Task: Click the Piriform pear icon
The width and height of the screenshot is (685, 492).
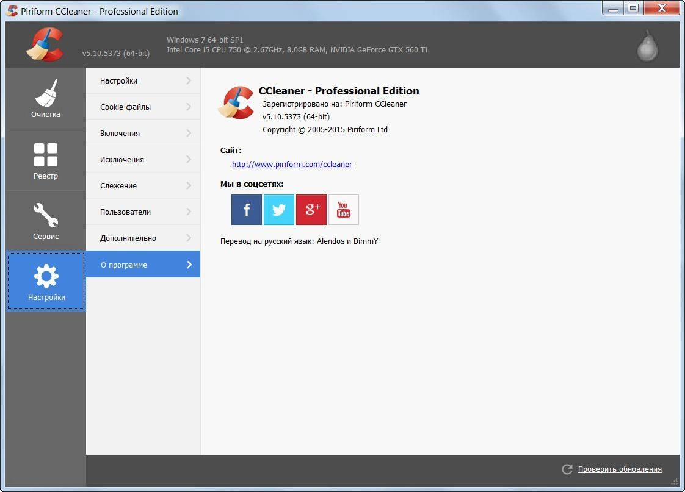Action: pos(647,46)
